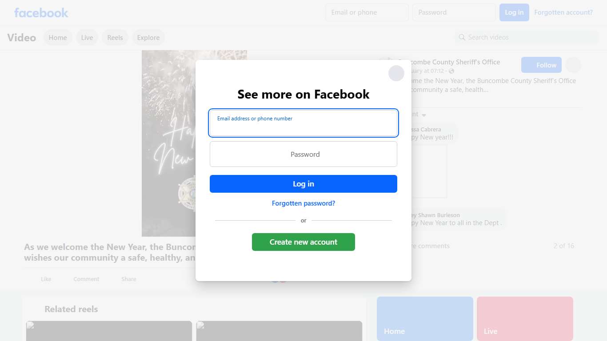607x341 pixels.
Task: Click Forgotten account? link in header
Action: click(563, 12)
